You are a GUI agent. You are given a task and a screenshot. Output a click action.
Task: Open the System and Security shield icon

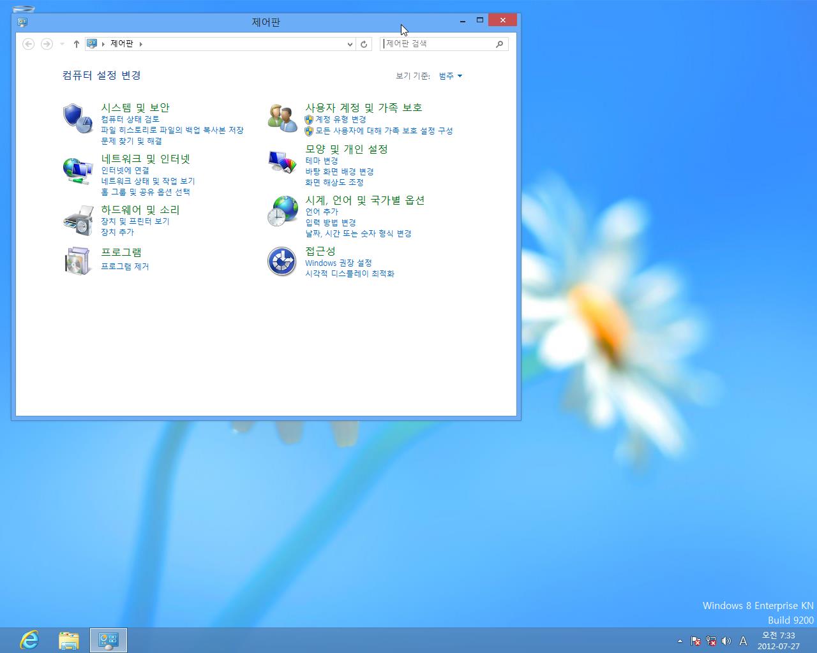point(78,118)
